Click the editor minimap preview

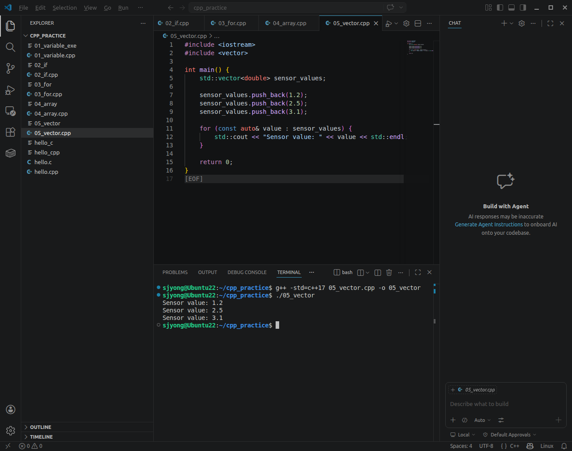pos(420,47)
